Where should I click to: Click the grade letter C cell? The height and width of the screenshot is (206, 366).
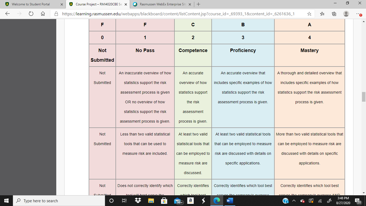pyautogui.click(x=193, y=25)
